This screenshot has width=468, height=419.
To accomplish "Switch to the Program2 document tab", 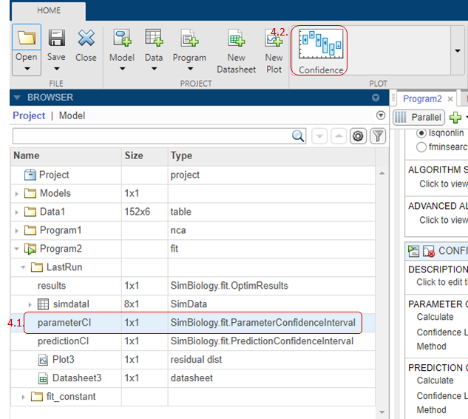I will coord(422,98).
